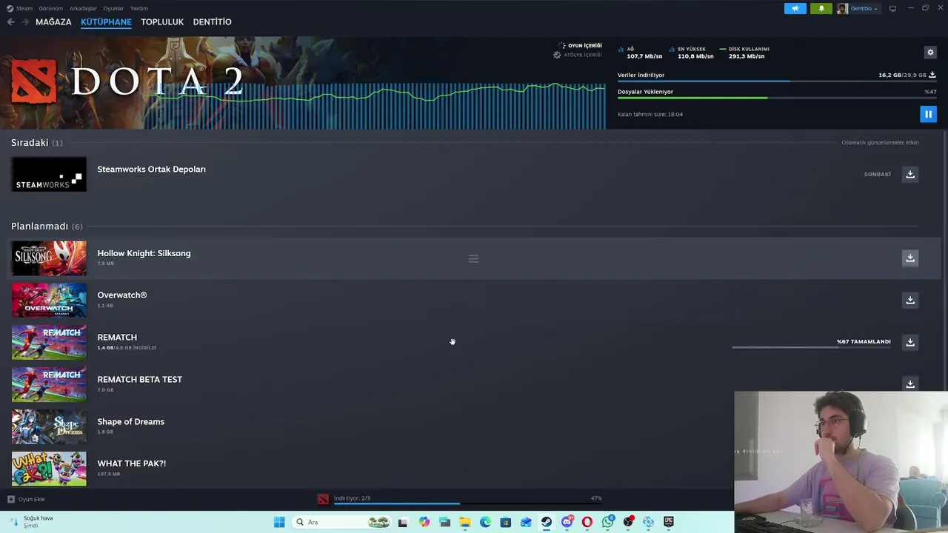Open Copilot from the taskbar
The image size is (948, 533).
tap(424, 522)
